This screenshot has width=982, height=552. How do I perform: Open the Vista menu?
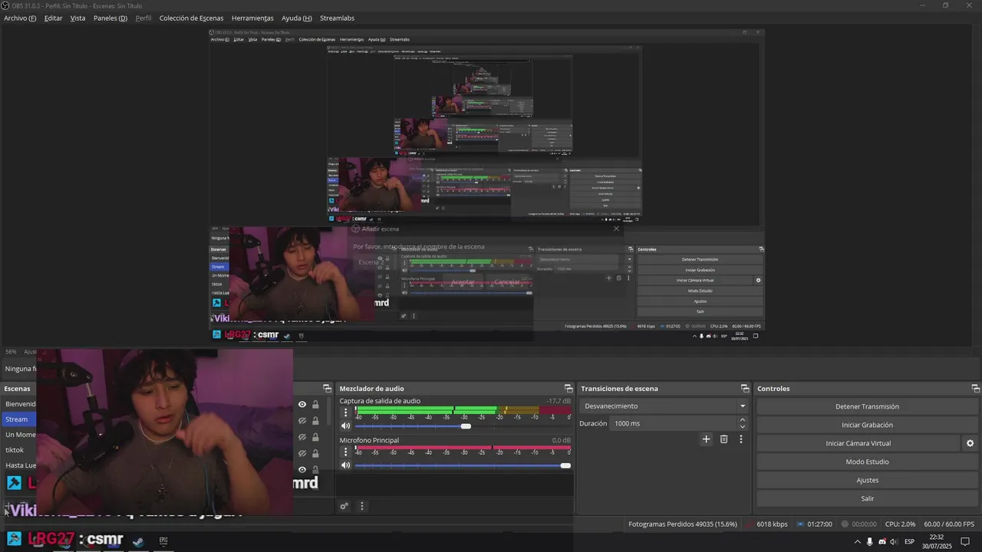click(77, 18)
